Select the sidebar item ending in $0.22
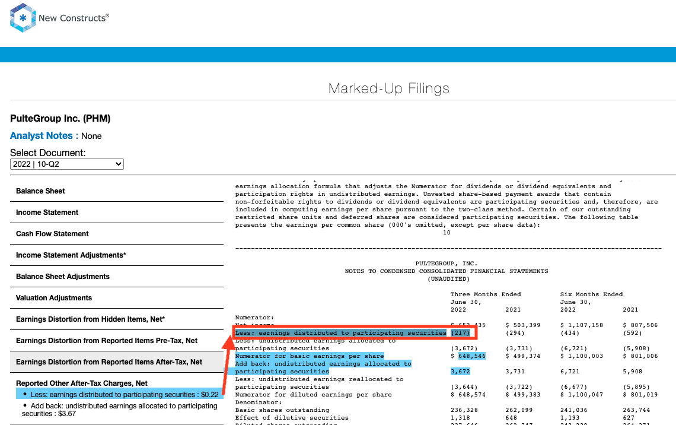 click(x=119, y=394)
